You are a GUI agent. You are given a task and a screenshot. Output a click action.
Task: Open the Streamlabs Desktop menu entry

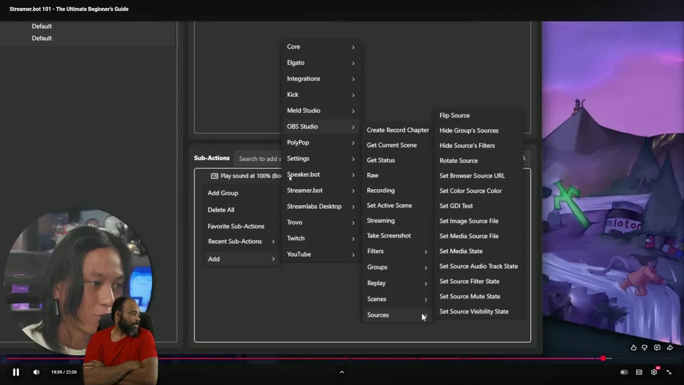(x=321, y=206)
